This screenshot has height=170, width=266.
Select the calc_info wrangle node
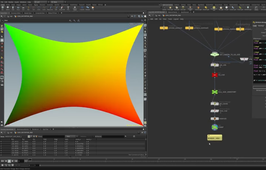point(214,65)
